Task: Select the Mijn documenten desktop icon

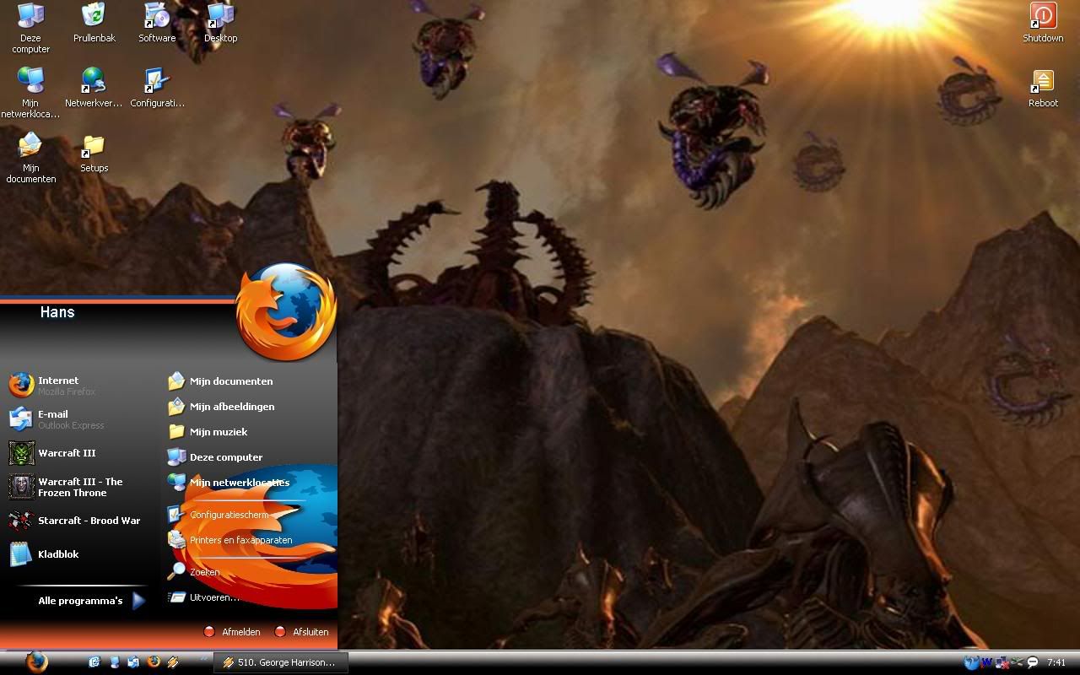Action: 31,157
